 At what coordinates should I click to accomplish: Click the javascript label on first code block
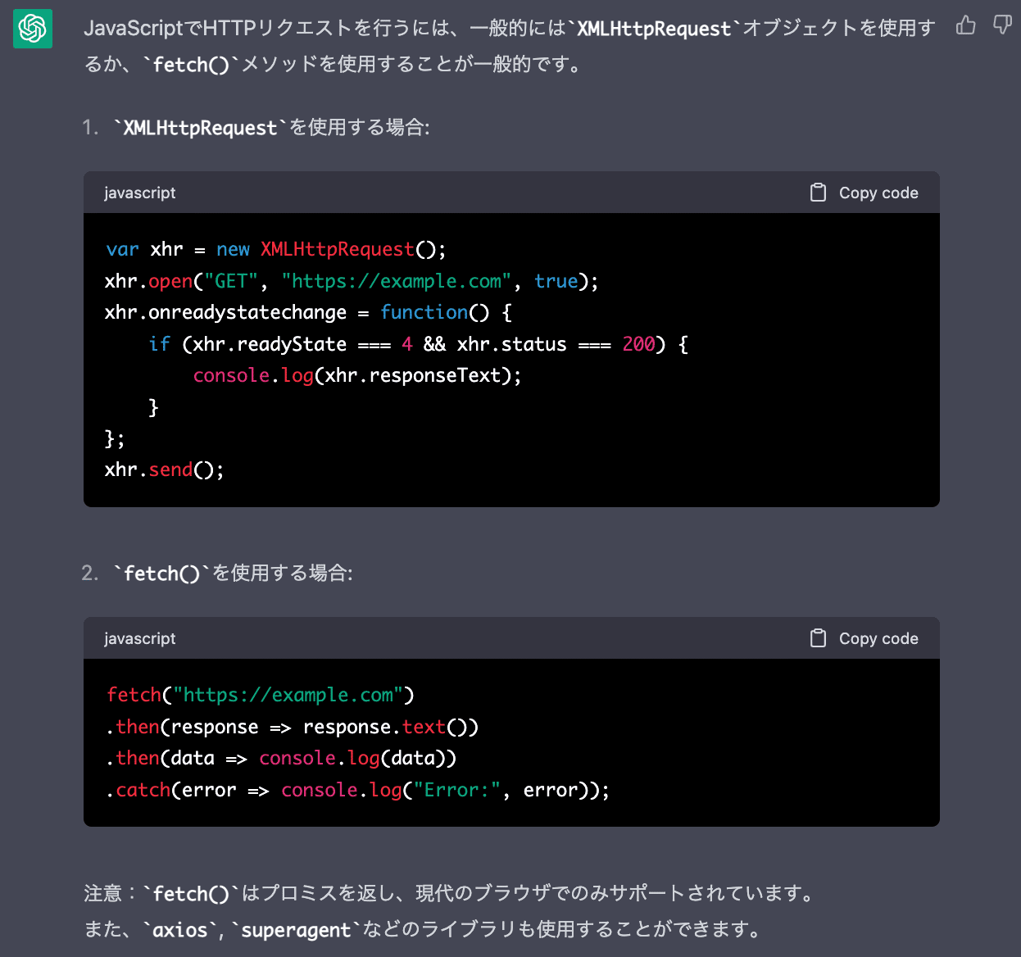(x=139, y=193)
